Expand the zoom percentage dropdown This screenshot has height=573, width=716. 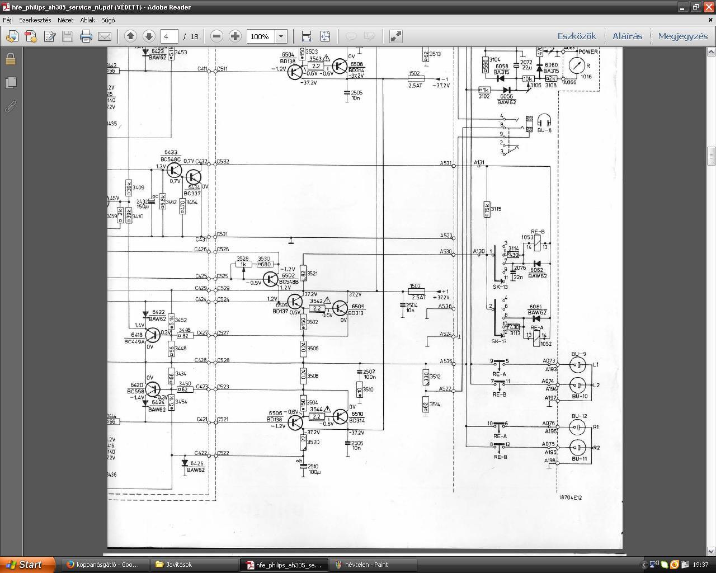pyautogui.click(x=281, y=36)
